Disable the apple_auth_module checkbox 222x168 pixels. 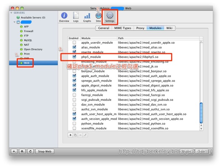[x=74, y=76]
